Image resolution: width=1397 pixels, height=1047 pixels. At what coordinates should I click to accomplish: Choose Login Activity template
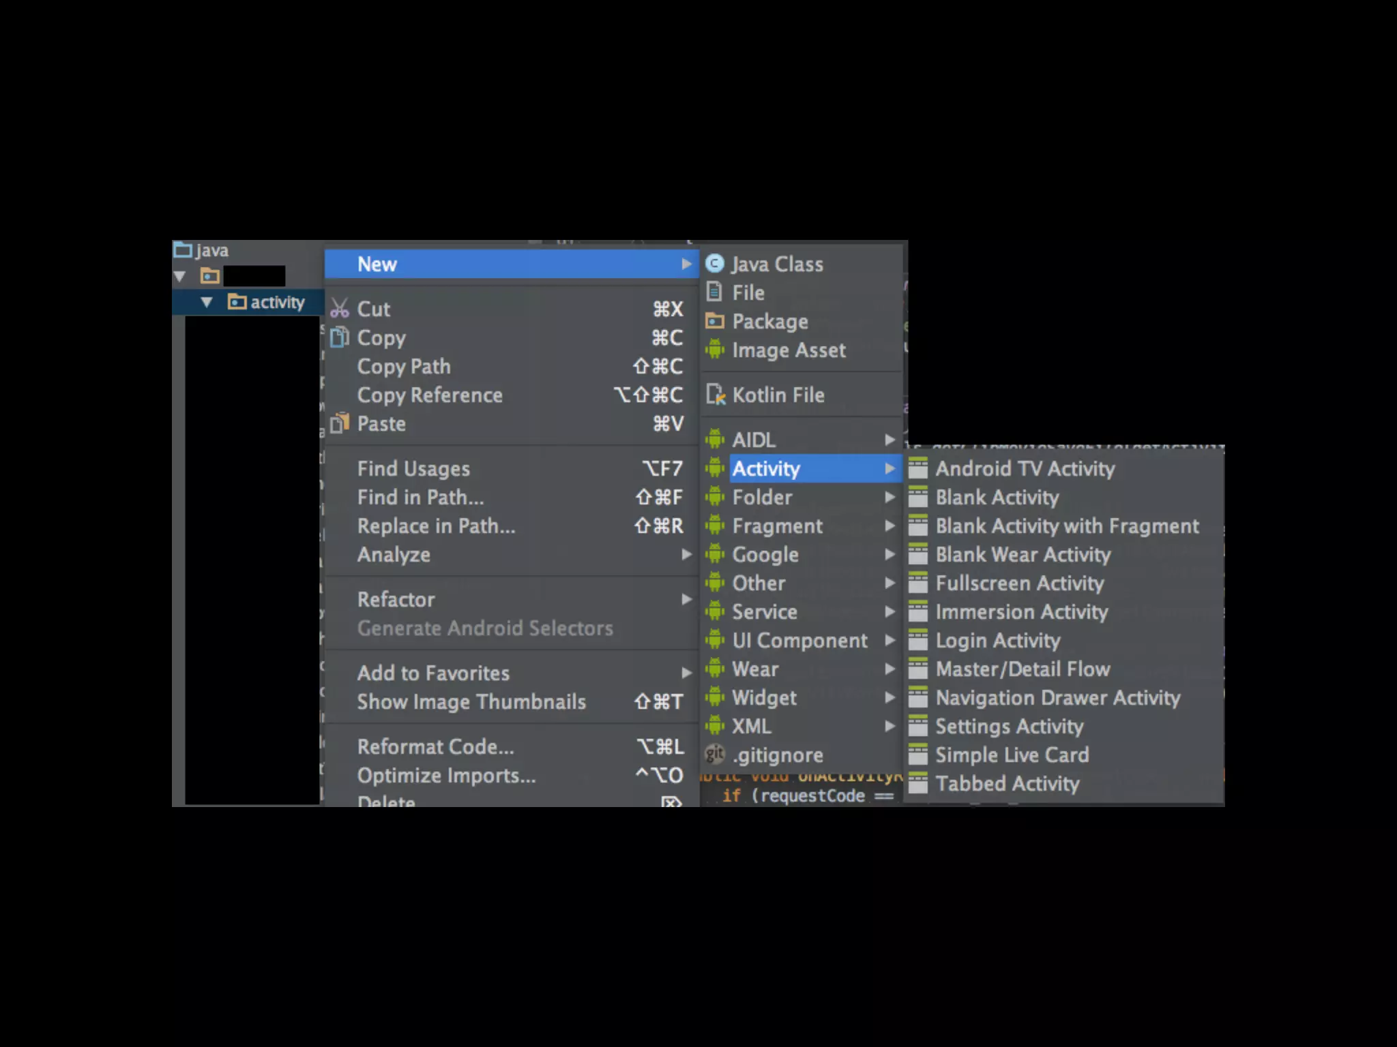point(997,640)
